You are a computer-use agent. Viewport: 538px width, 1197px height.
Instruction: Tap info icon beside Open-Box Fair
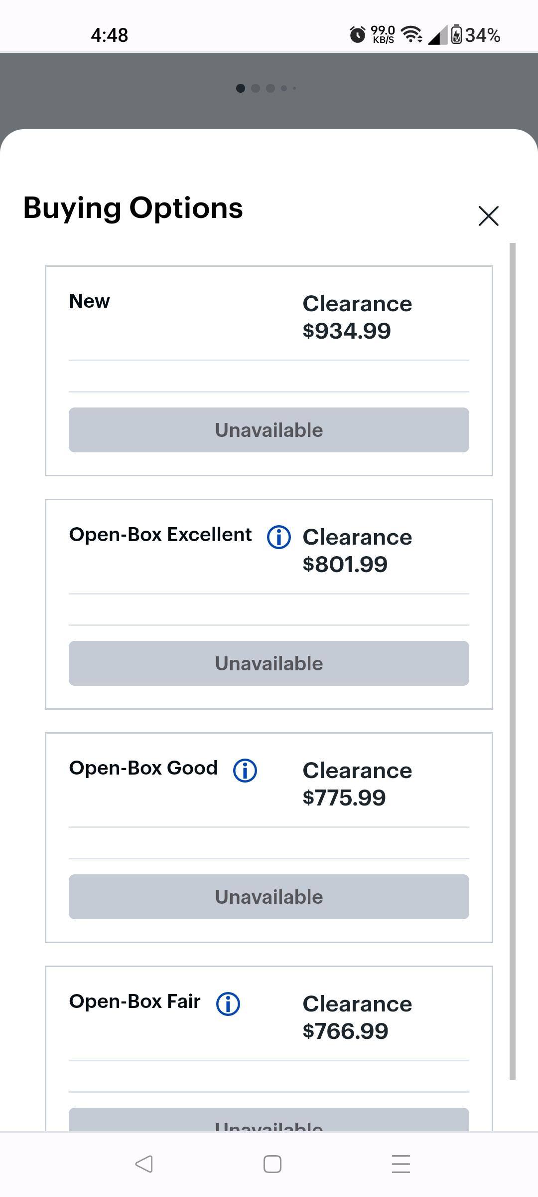coord(228,1004)
